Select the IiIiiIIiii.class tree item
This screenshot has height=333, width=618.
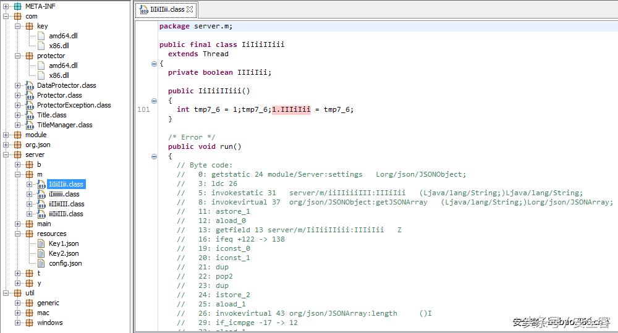66,184
